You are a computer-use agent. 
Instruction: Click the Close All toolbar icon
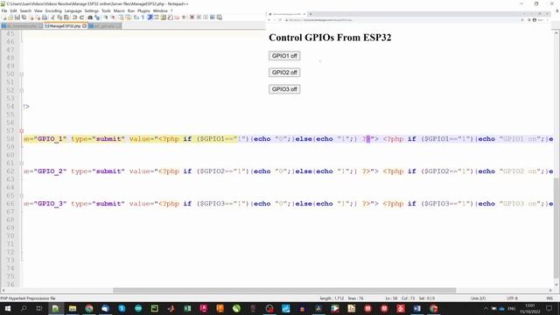coord(38,17)
